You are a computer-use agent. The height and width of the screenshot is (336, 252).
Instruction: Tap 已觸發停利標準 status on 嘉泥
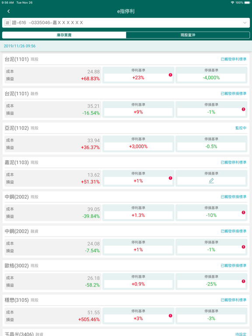point(233,162)
